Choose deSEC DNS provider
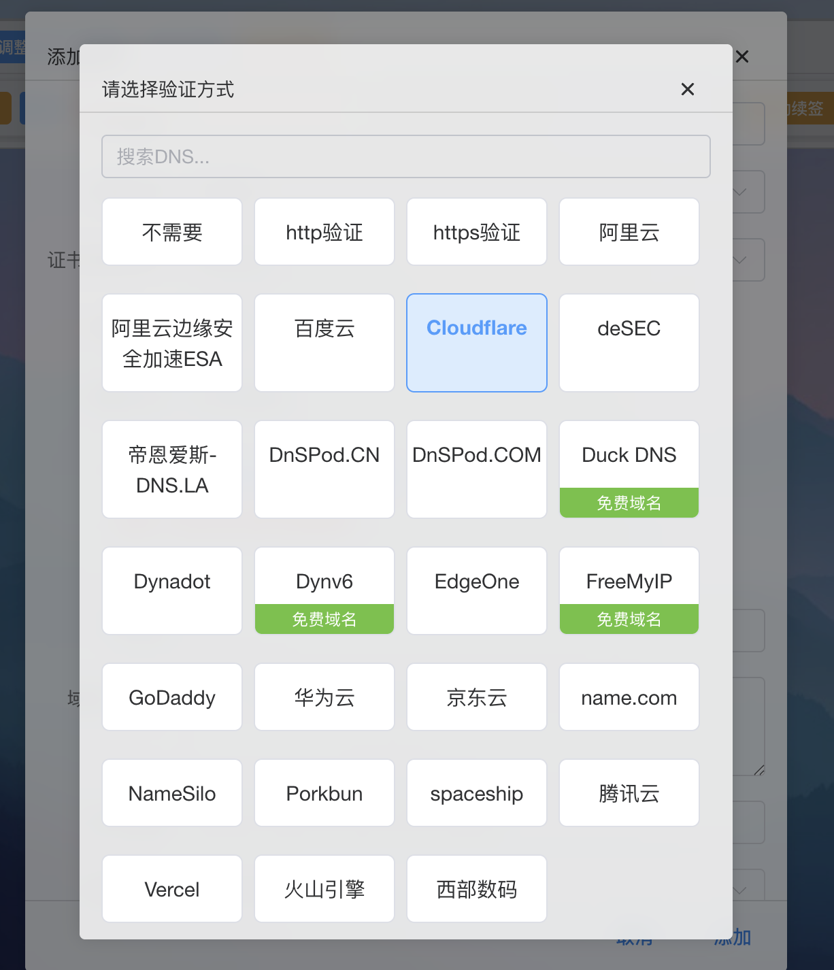Viewport: 834px width, 970px height. point(629,343)
